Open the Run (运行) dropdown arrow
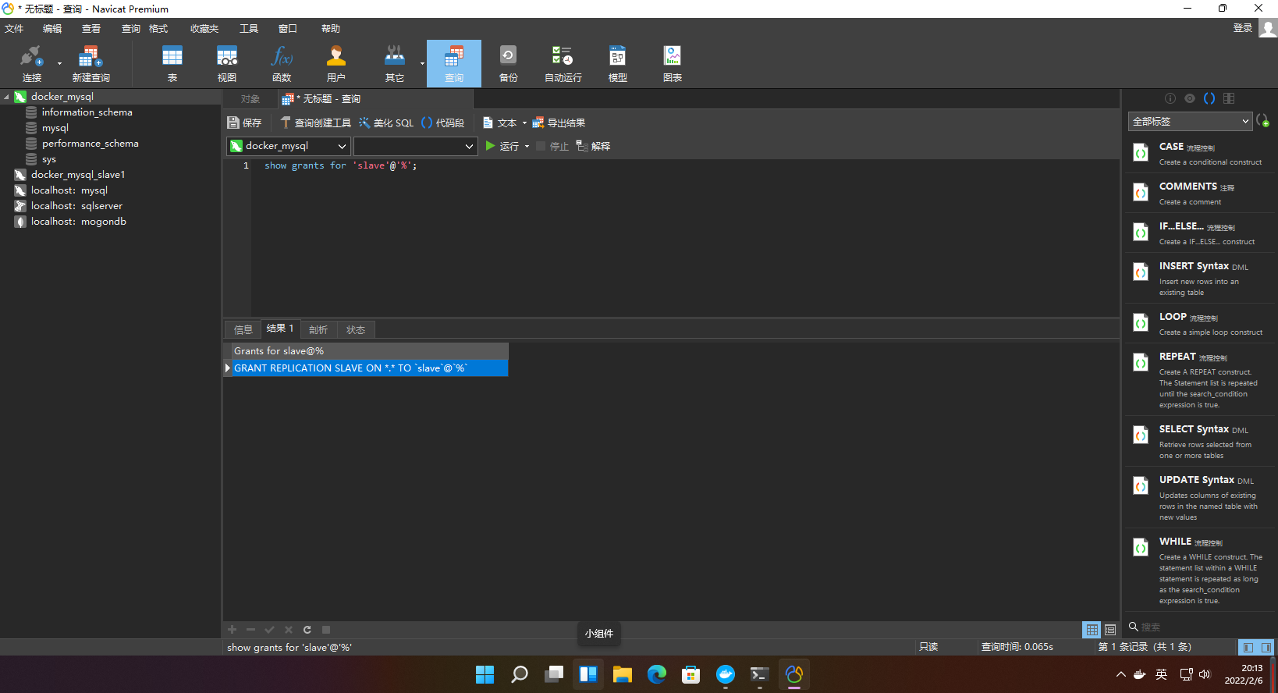 pyautogui.click(x=527, y=146)
